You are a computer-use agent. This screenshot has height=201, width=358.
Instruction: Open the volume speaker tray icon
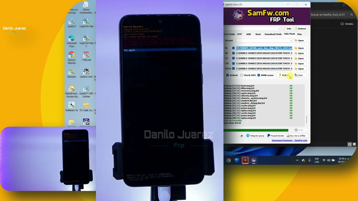point(329,160)
